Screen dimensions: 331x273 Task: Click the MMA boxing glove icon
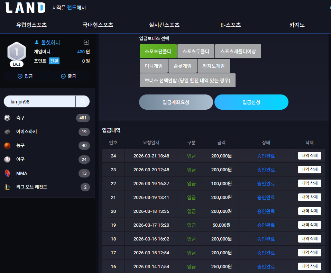pyautogui.click(x=7, y=173)
